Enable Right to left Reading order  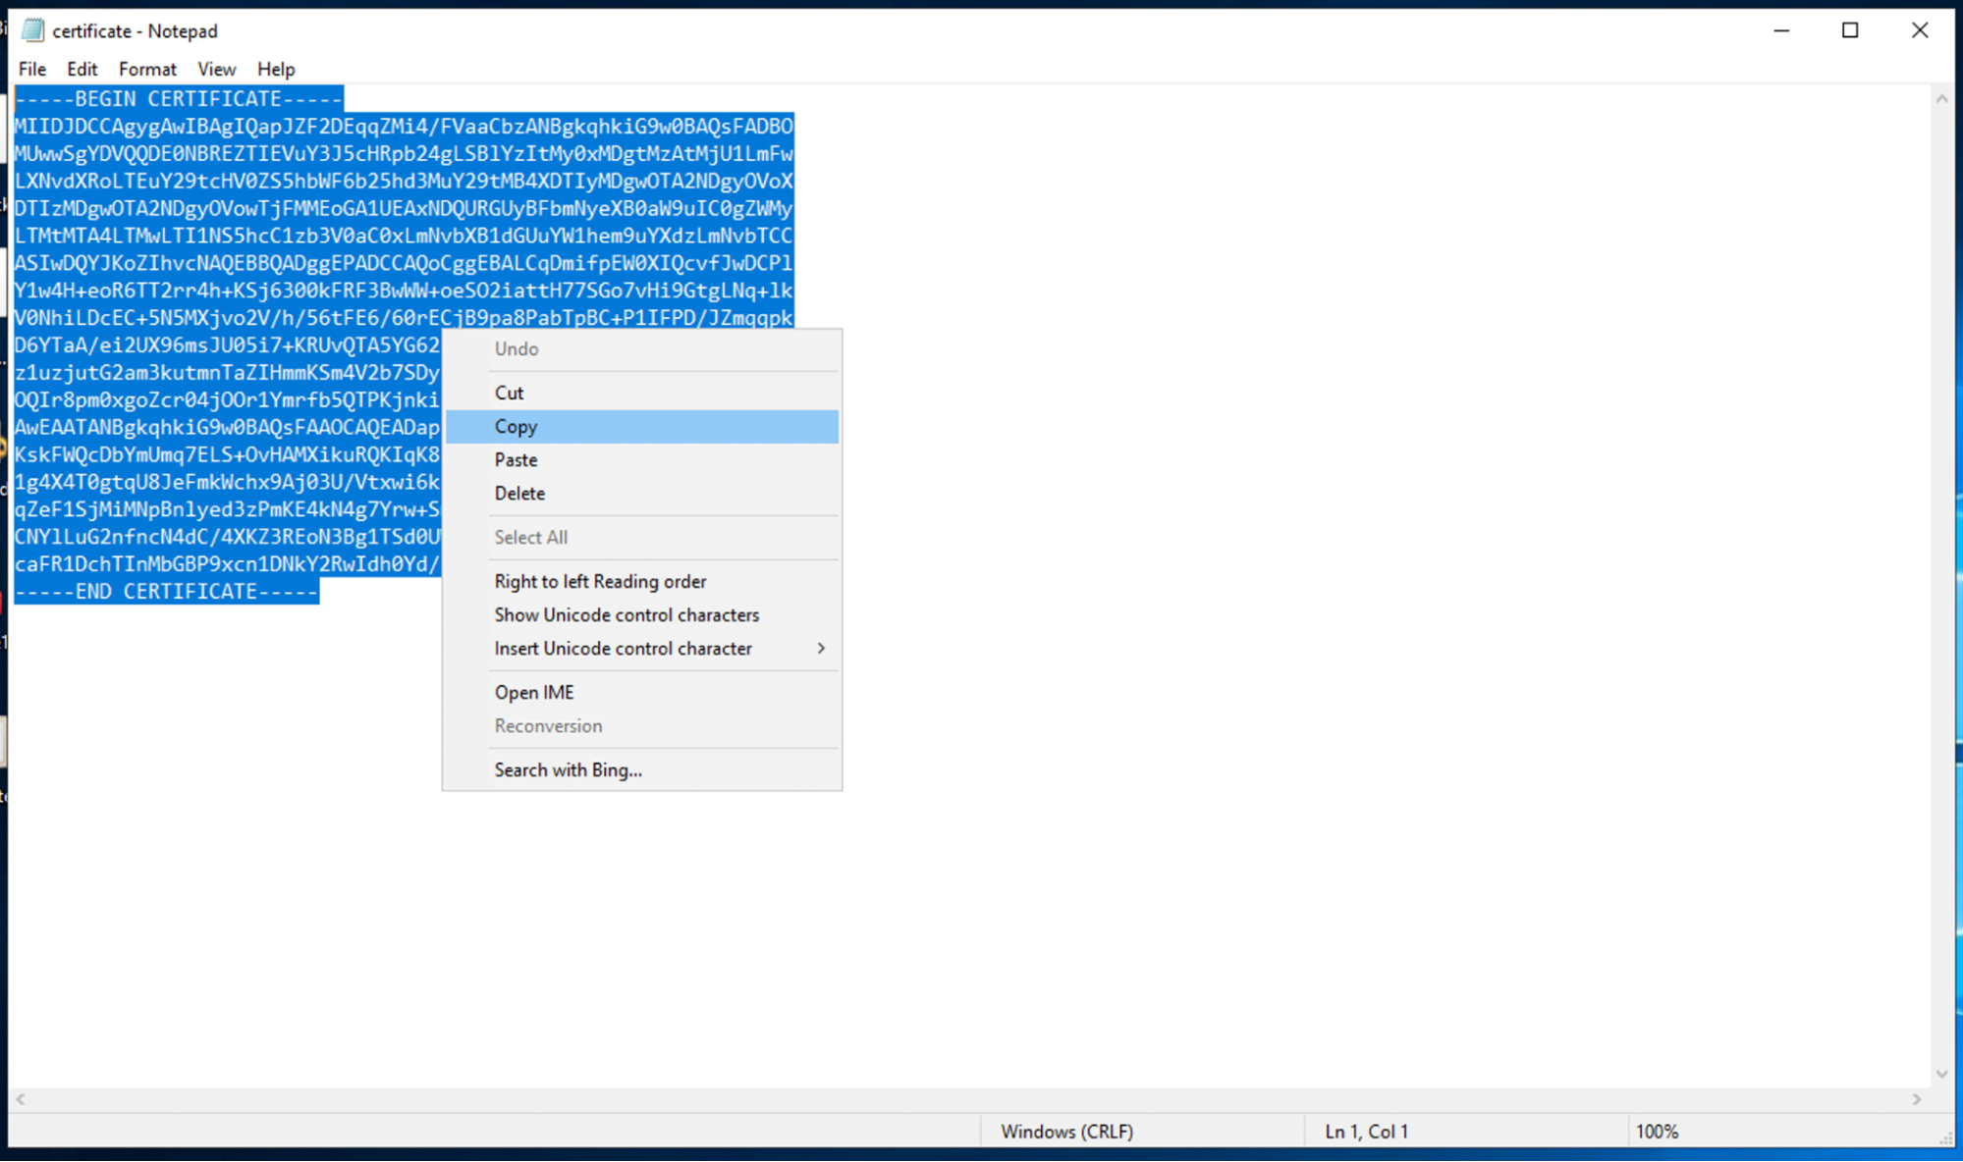click(x=600, y=581)
